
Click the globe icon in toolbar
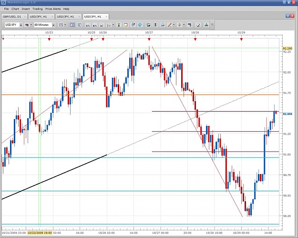tap(140, 25)
